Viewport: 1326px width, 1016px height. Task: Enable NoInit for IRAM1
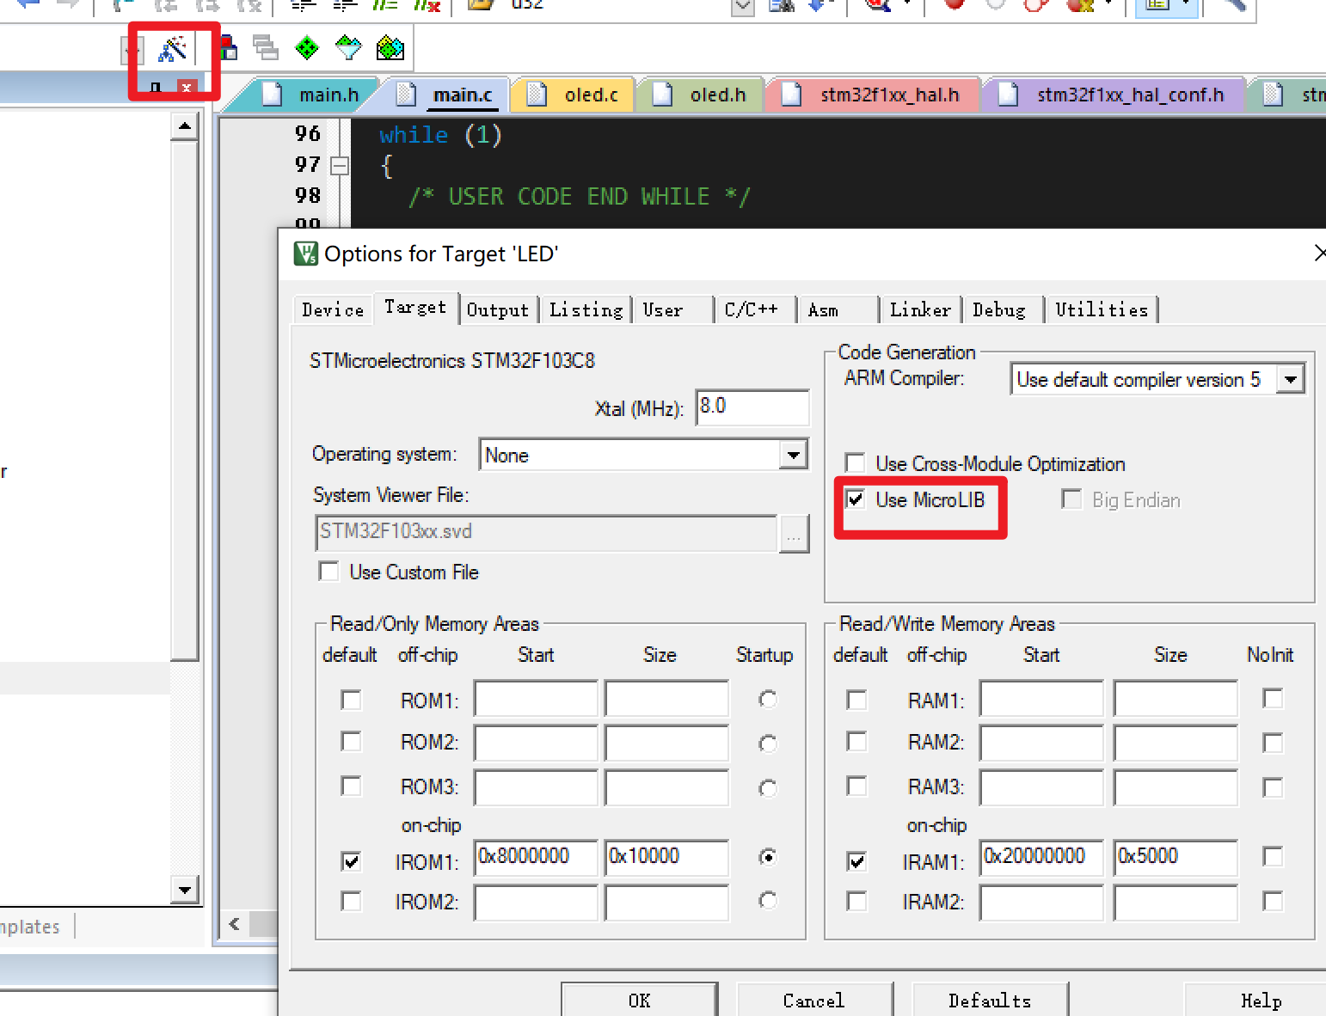point(1273,856)
